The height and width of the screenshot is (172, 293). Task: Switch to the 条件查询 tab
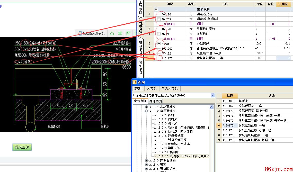pos(156,102)
